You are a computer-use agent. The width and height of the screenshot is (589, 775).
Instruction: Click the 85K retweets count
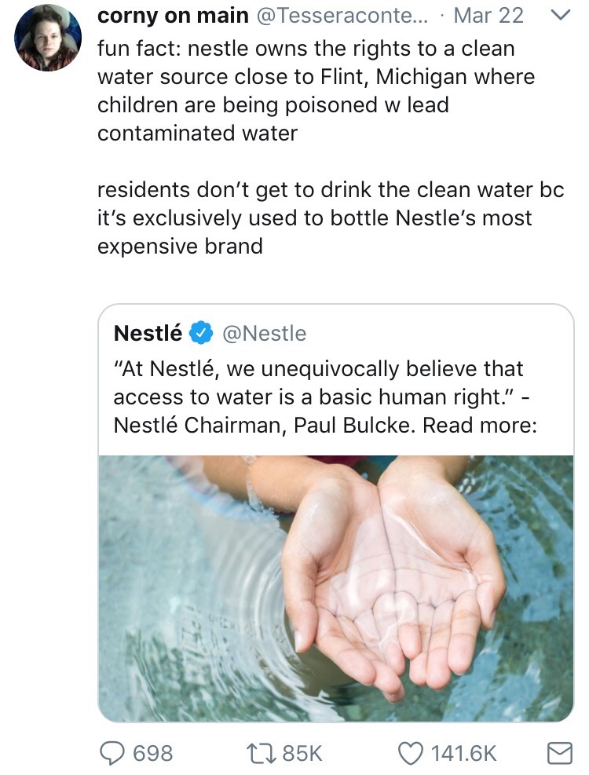point(302,752)
